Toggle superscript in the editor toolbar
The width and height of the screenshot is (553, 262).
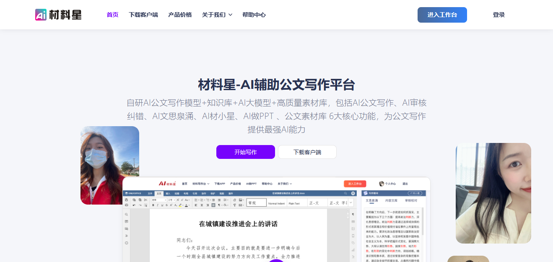[x=171, y=205]
